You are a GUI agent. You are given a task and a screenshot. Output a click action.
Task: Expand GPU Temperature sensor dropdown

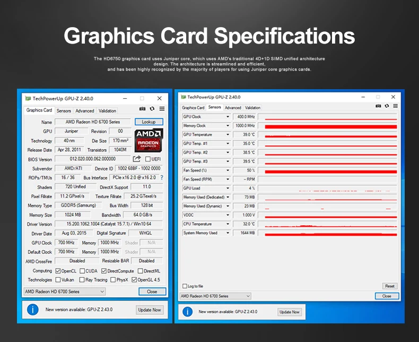coord(228,134)
